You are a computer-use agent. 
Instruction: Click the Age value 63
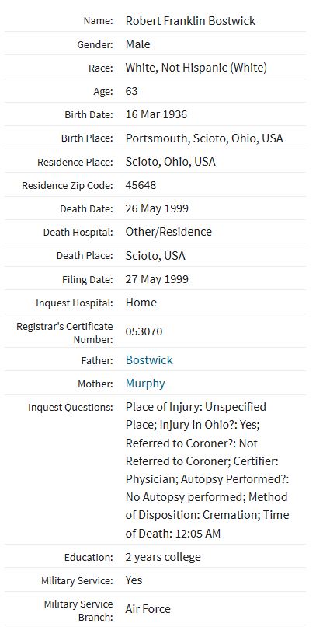(x=132, y=91)
